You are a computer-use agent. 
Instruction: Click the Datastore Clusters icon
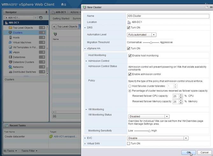(x=10, y=62)
